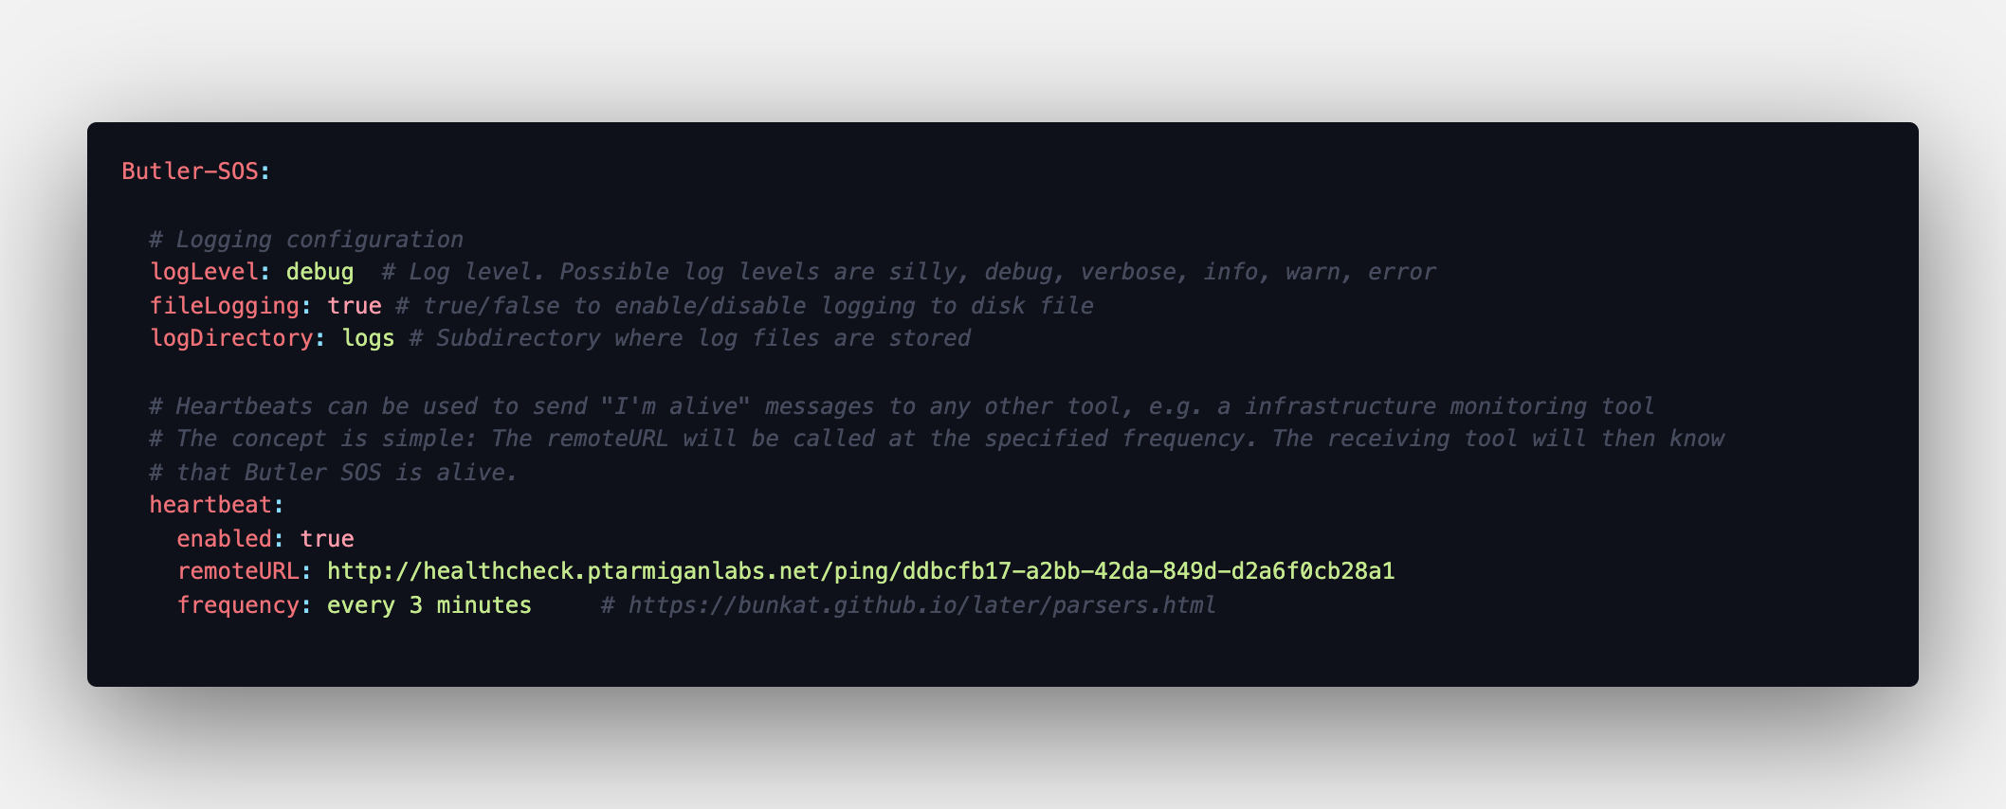2006x809 pixels.
Task: Click the Butler-SOS root key
Action: (190, 171)
